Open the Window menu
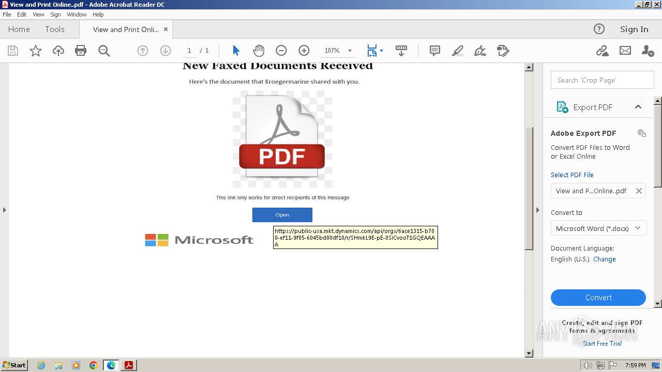Image resolution: width=662 pixels, height=372 pixels. [x=77, y=14]
